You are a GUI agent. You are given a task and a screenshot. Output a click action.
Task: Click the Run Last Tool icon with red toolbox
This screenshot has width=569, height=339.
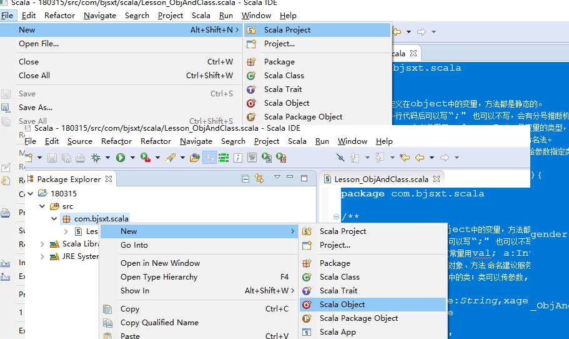click(x=146, y=158)
